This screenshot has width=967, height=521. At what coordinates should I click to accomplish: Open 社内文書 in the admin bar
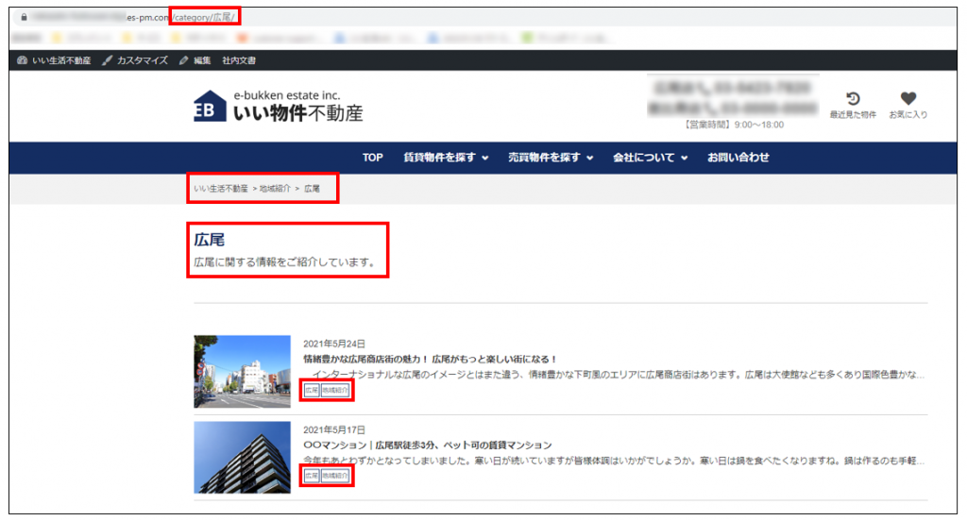pos(239,60)
